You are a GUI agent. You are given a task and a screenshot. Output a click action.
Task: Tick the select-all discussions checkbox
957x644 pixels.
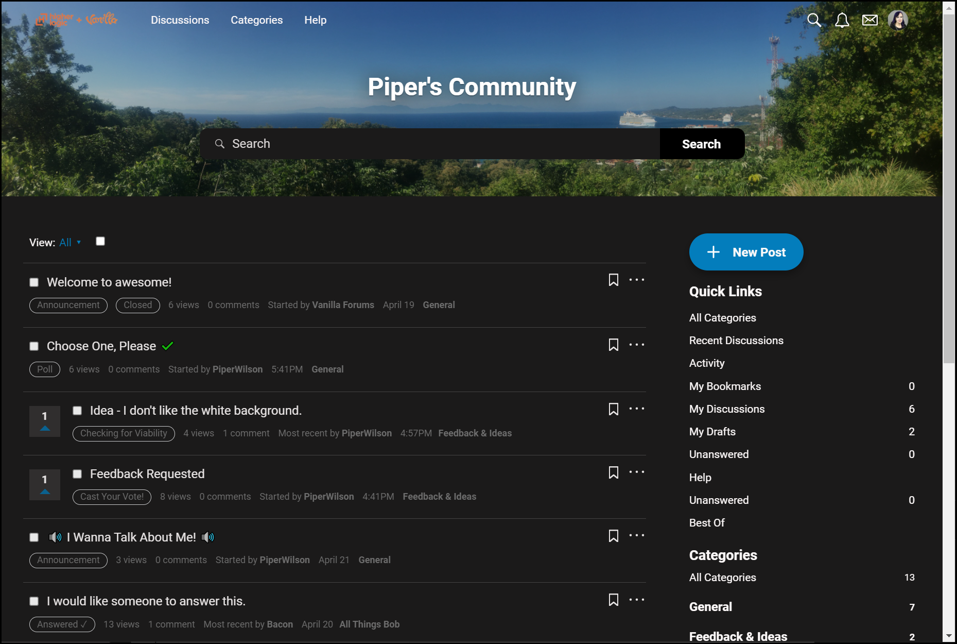pyautogui.click(x=100, y=242)
